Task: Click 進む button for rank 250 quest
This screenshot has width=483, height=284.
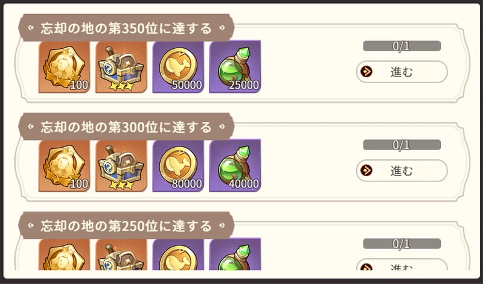Action: [401, 265]
